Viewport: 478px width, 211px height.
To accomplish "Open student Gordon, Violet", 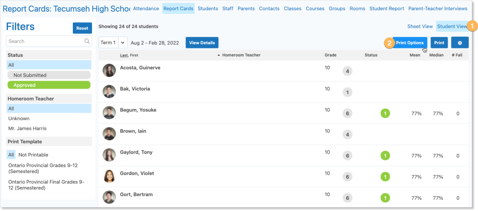I will 137,174.
